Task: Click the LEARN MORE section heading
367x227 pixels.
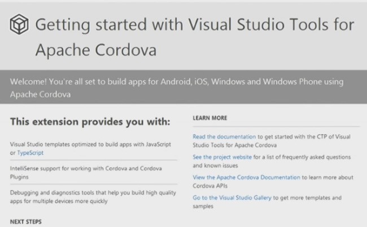Action: [x=209, y=118]
